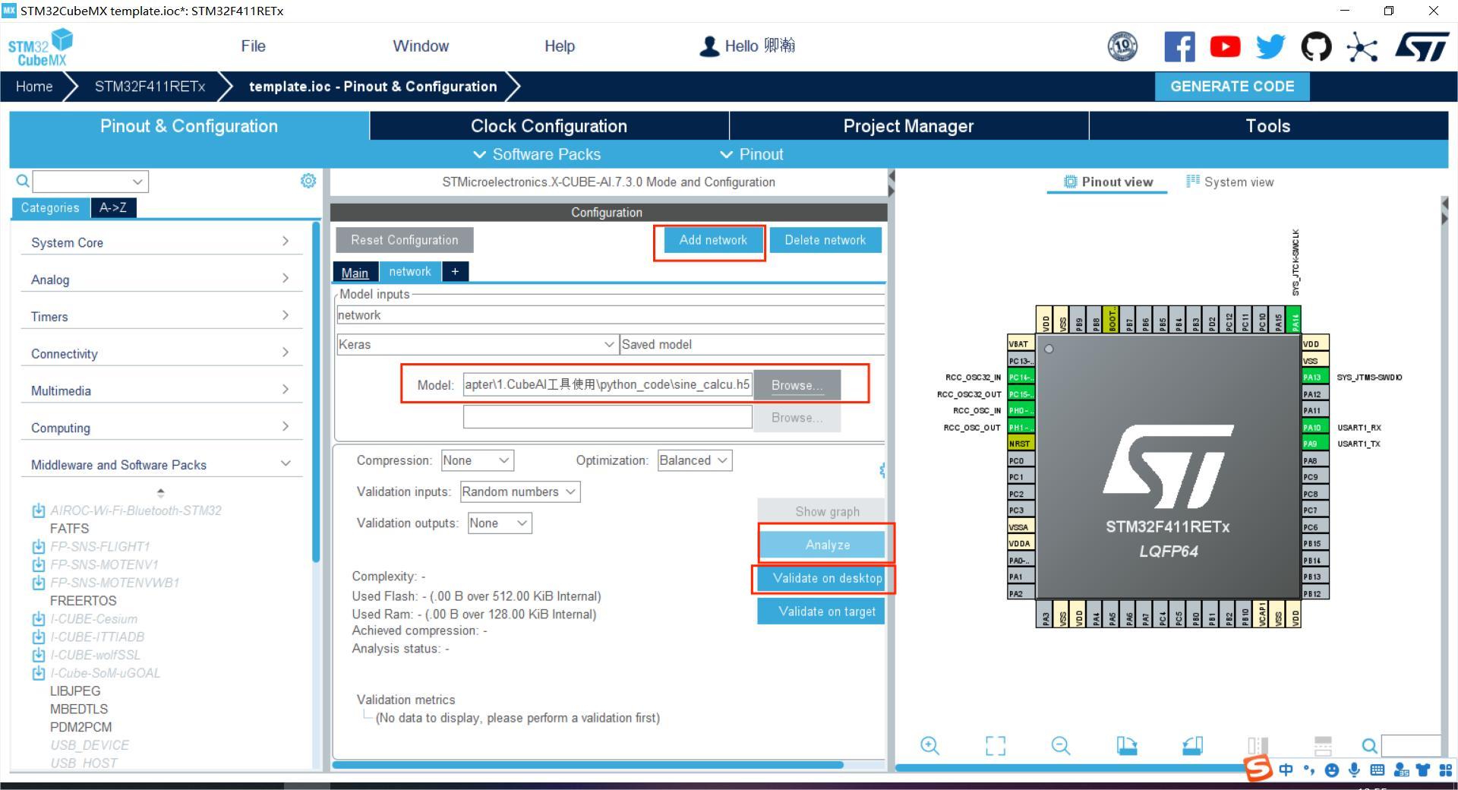Click the YouTube icon in header

point(1225,47)
